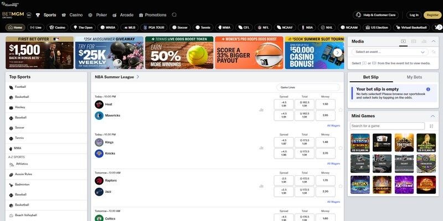Advance promo carousel with the right arrow
Image resolution: width=443 pixels, height=221 pixels.
pos(337,52)
